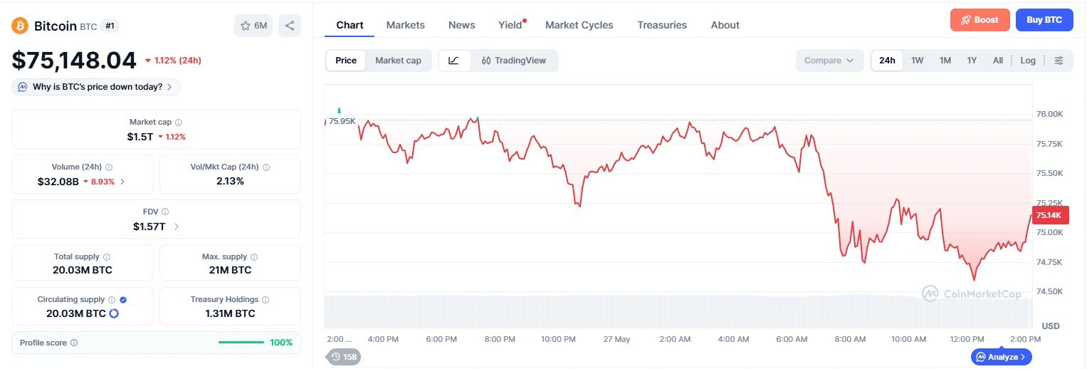
Task: Select Price chart toggle
Action: click(x=346, y=61)
